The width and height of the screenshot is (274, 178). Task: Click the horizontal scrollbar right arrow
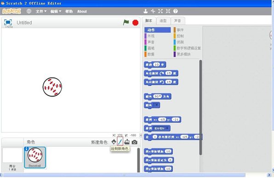269,175
